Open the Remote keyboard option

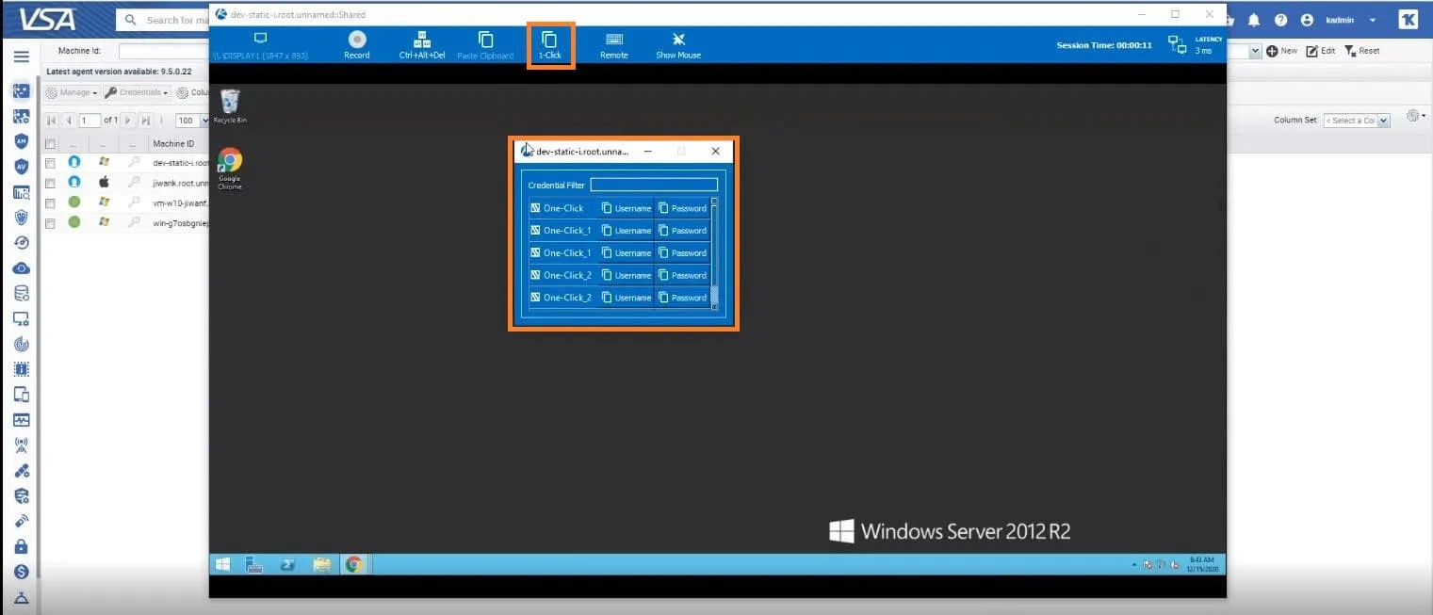pos(614,43)
